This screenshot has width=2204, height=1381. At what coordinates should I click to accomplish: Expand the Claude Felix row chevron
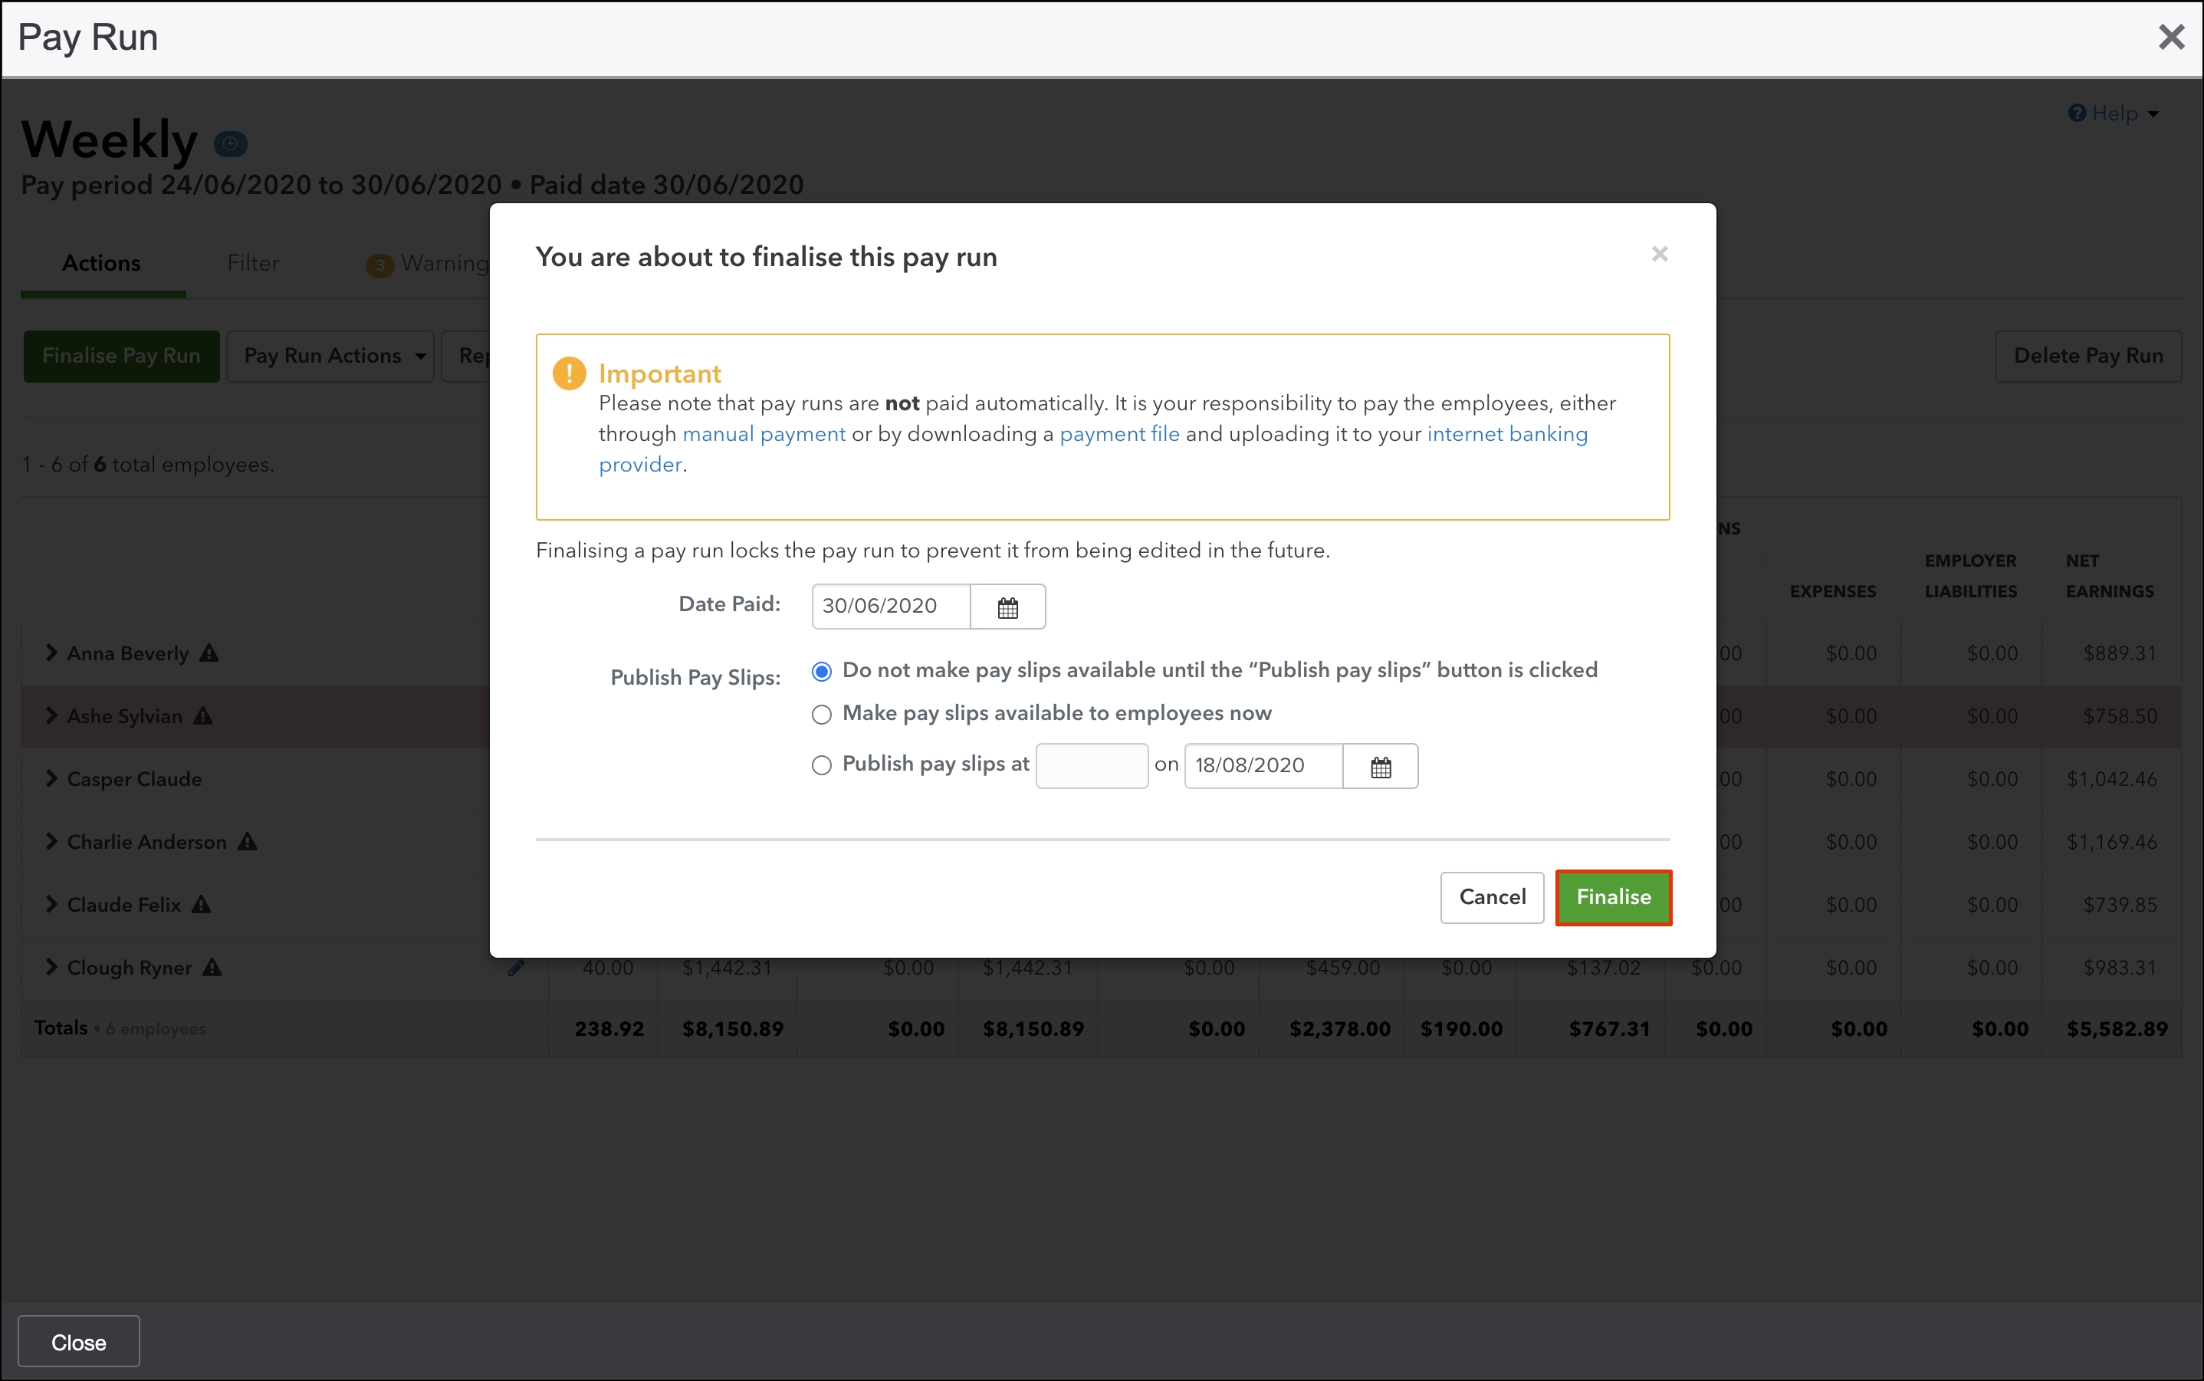(51, 904)
